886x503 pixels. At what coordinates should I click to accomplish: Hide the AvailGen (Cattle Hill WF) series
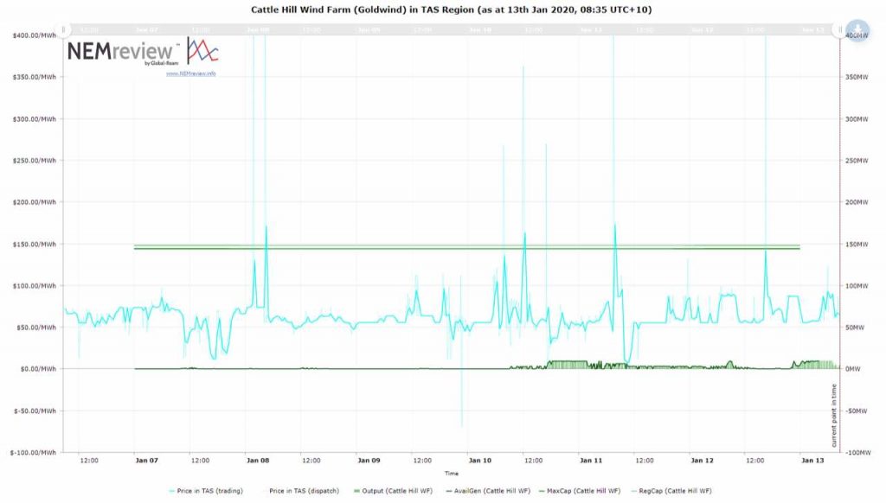487,491
